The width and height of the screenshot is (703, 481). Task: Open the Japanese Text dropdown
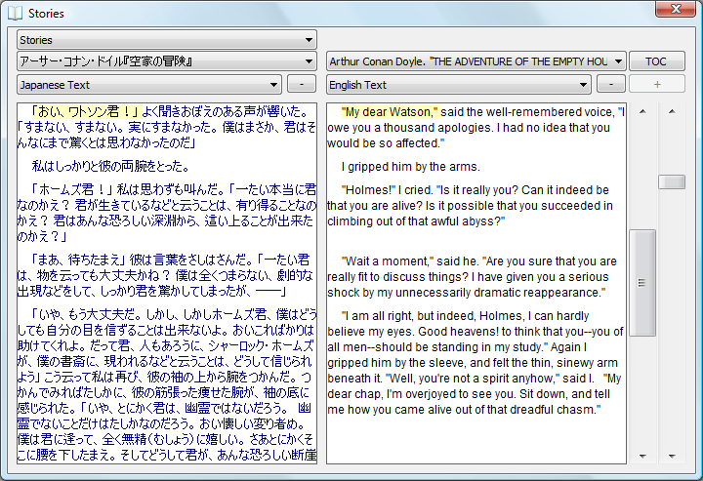tap(149, 85)
